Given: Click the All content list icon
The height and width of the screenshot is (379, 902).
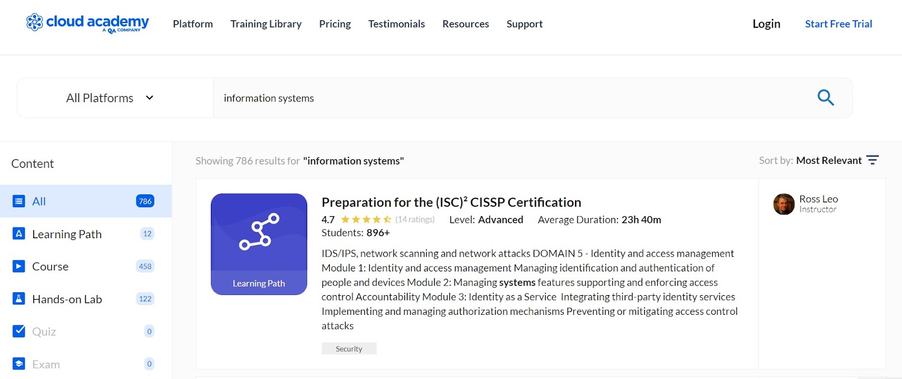Looking at the screenshot, I should click(x=19, y=201).
